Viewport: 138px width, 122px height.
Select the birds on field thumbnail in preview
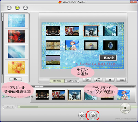click(53, 60)
